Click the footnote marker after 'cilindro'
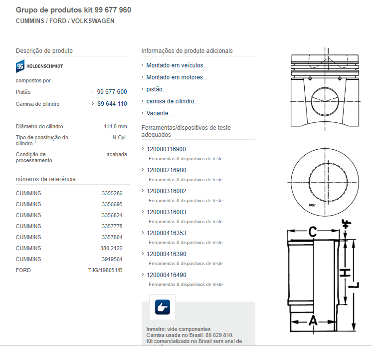The width and height of the screenshot is (372, 346). click(35, 142)
